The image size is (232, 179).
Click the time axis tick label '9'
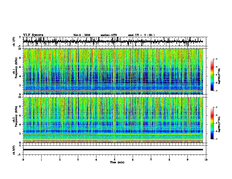point(187,159)
